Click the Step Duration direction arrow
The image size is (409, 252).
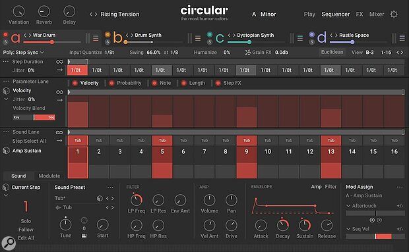coord(60,70)
